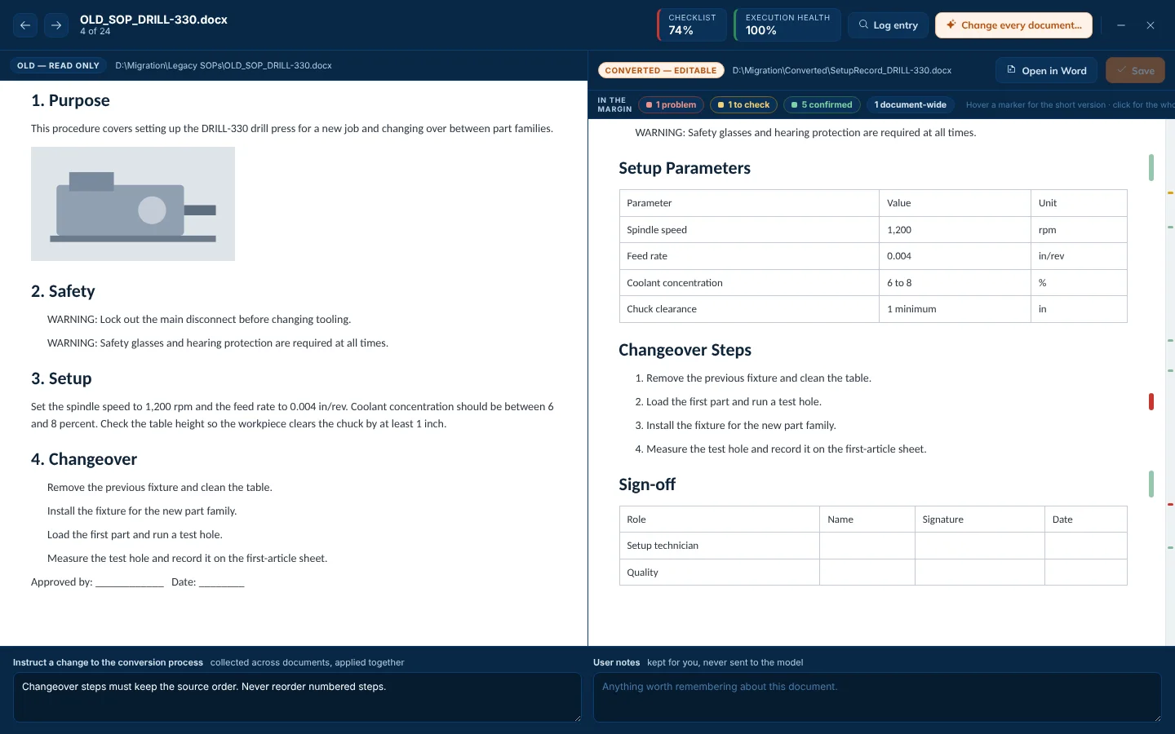Click the red margin marker beside step 2
1175x734 pixels.
point(1151,401)
